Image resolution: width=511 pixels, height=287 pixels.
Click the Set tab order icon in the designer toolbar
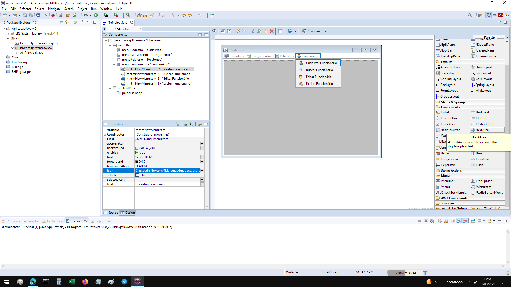(280, 31)
